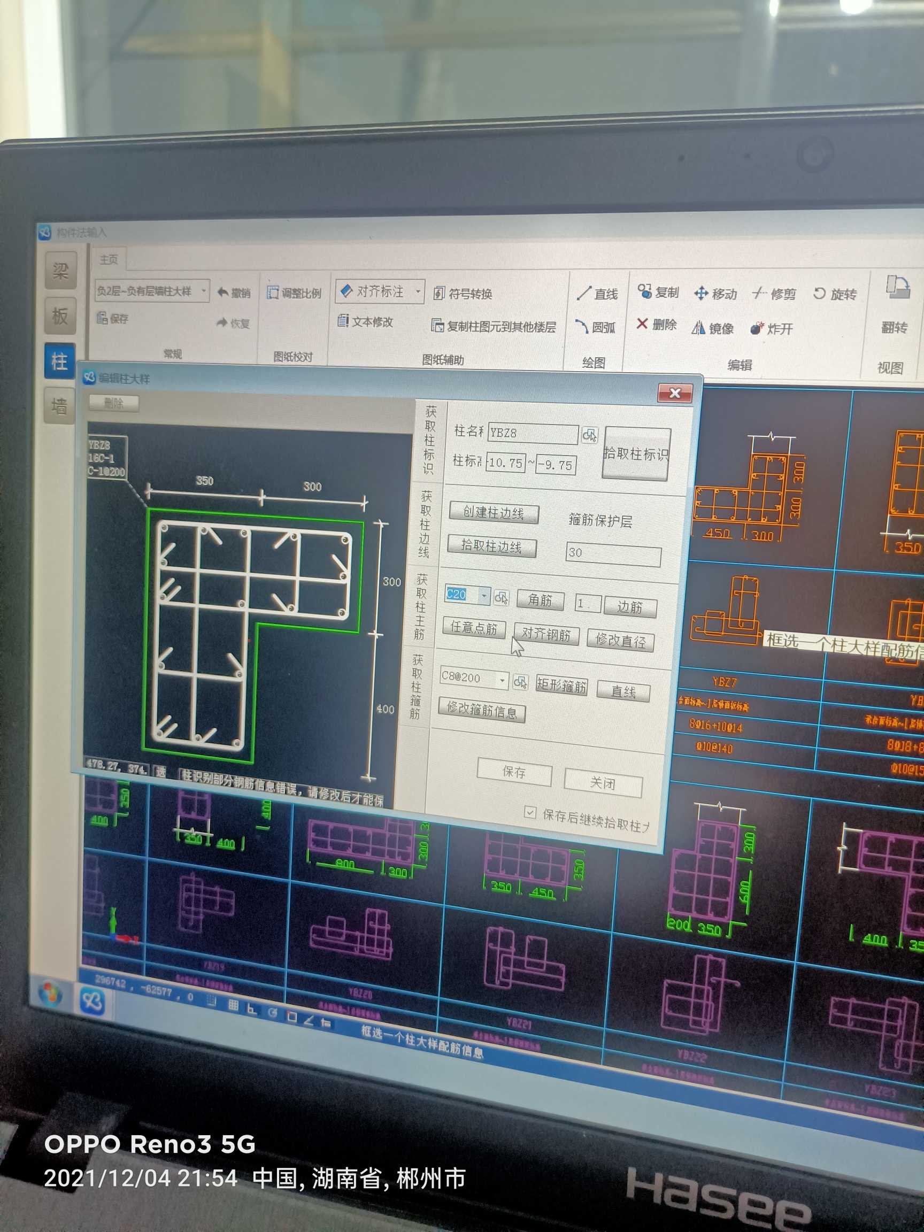Click the 拾取柱标识 button
Screen dimensions: 924x1232
point(637,453)
